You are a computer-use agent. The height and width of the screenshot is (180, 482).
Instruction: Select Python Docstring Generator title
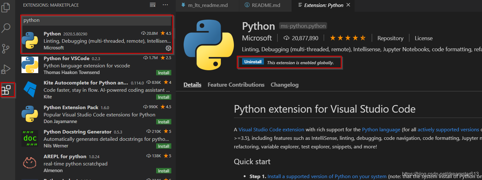(x=77, y=132)
